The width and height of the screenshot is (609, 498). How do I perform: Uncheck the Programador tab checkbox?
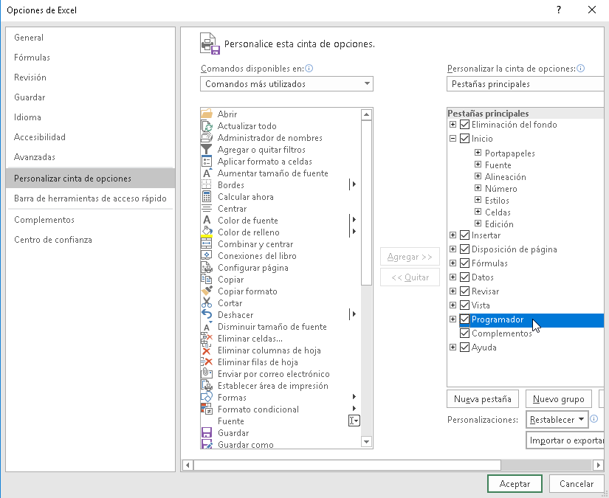click(x=464, y=319)
